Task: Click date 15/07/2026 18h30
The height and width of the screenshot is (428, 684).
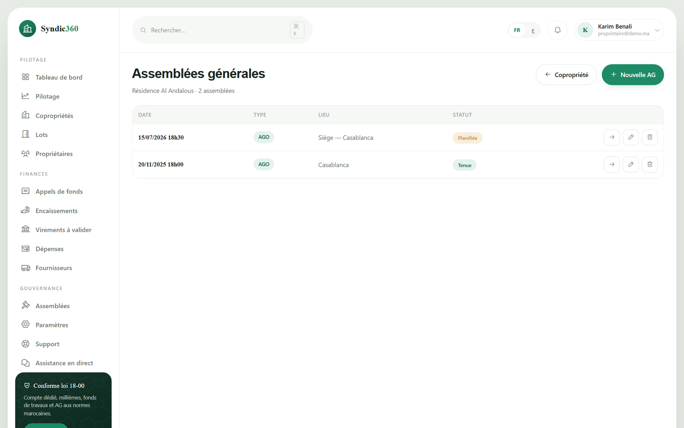Action: tap(161, 137)
